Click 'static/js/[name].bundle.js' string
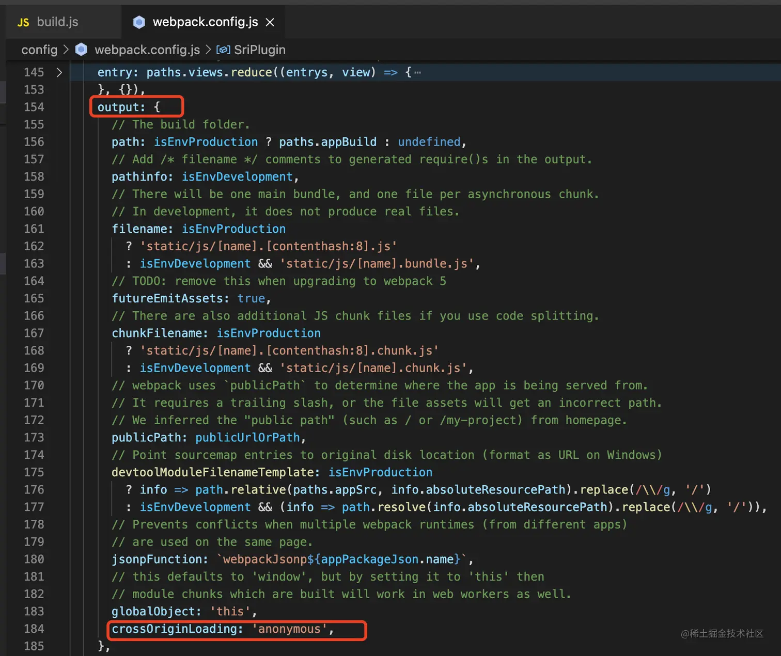 point(377,264)
